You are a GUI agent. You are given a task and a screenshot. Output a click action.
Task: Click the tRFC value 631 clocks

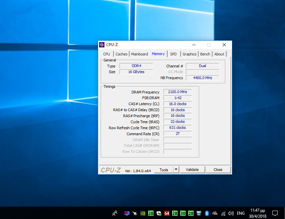(178, 128)
